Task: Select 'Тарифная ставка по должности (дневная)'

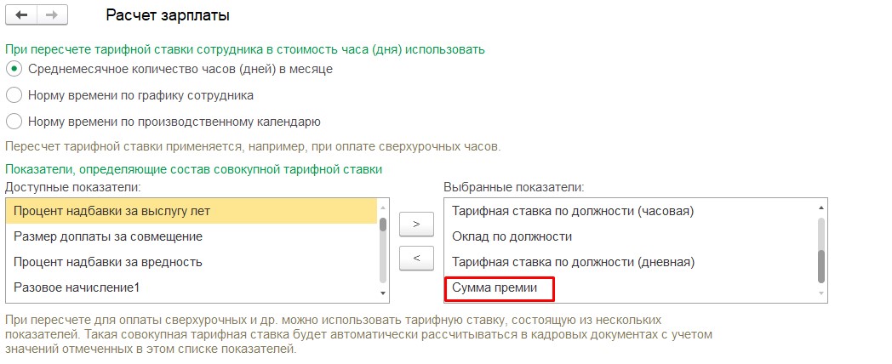Action: (x=573, y=262)
